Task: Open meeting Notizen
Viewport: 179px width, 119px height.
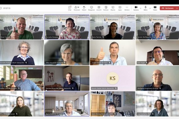Action: [106, 8]
